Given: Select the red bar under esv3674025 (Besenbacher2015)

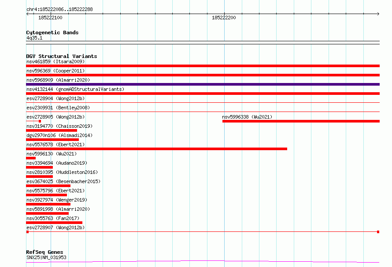Looking at the screenshot, I should (x=48, y=186).
